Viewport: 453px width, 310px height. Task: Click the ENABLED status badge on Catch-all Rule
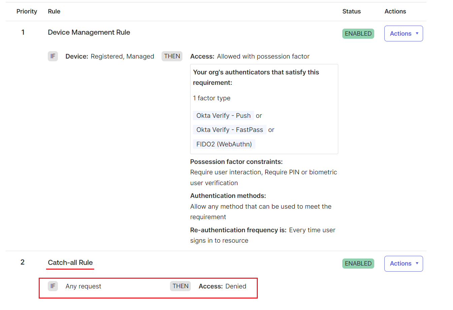(x=358, y=264)
